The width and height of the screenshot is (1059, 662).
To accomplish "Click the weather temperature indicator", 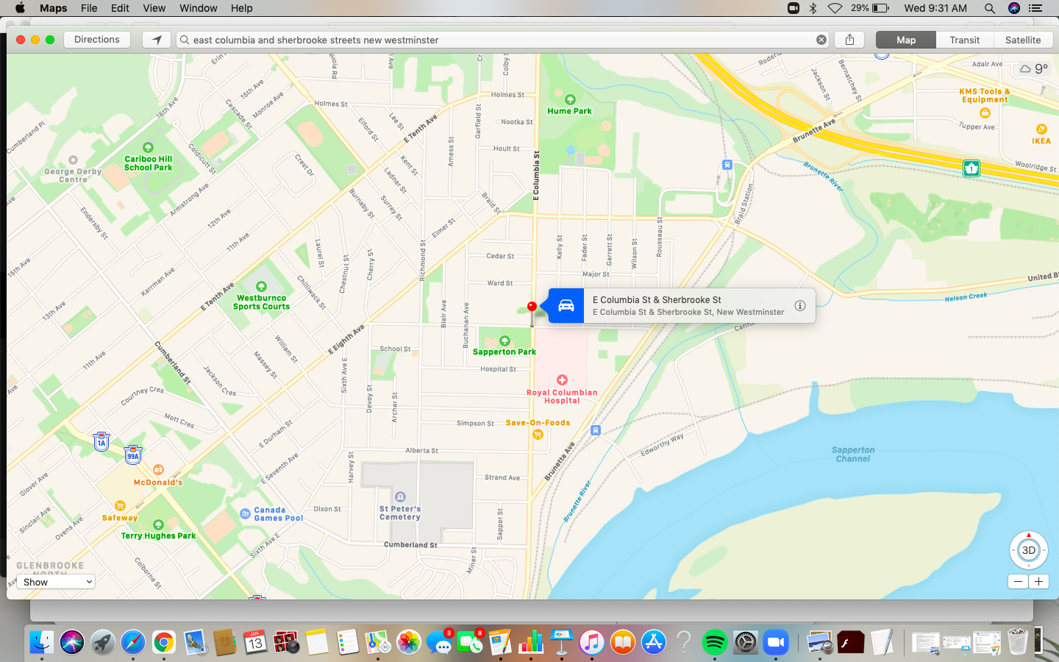I will point(1033,68).
